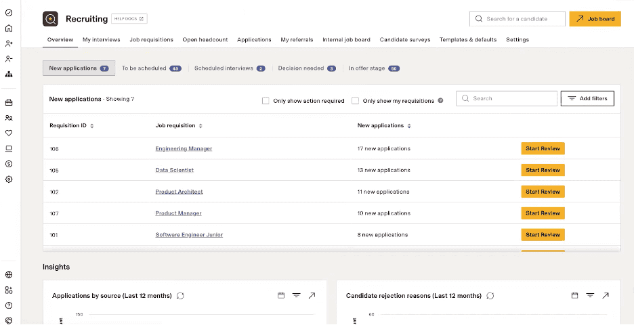
Task: Sort by New applications column
Action: tap(409, 126)
